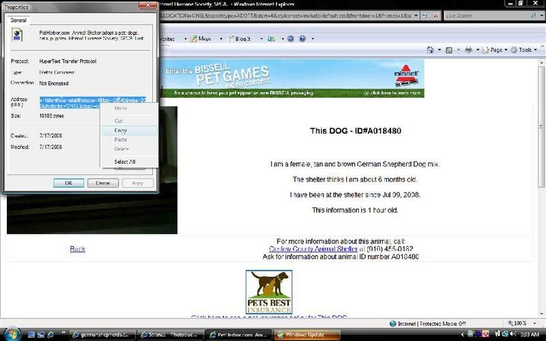Image resolution: width=546 pixels, height=341 pixels.
Task: Switch to PetHarbor.com taskbar window
Action: pos(238,335)
